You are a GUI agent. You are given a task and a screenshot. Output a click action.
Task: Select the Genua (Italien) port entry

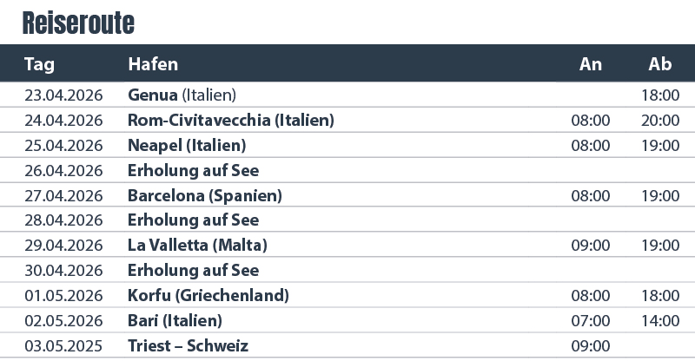click(182, 94)
